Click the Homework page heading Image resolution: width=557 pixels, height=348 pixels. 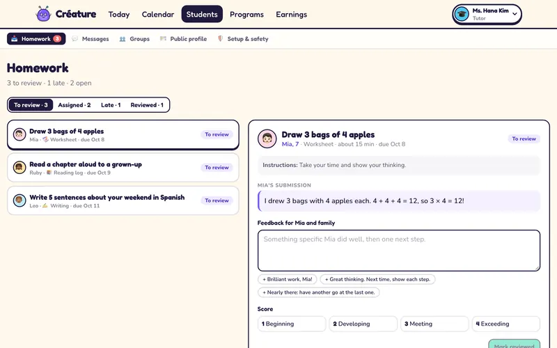click(x=38, y=68)
